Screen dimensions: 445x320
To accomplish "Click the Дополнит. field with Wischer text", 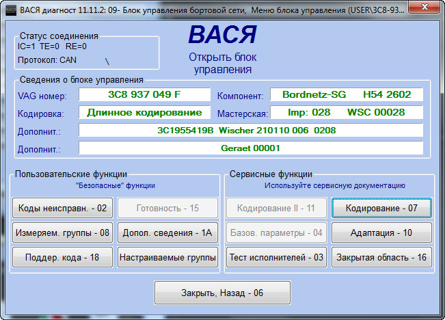I will coord(250,130).
